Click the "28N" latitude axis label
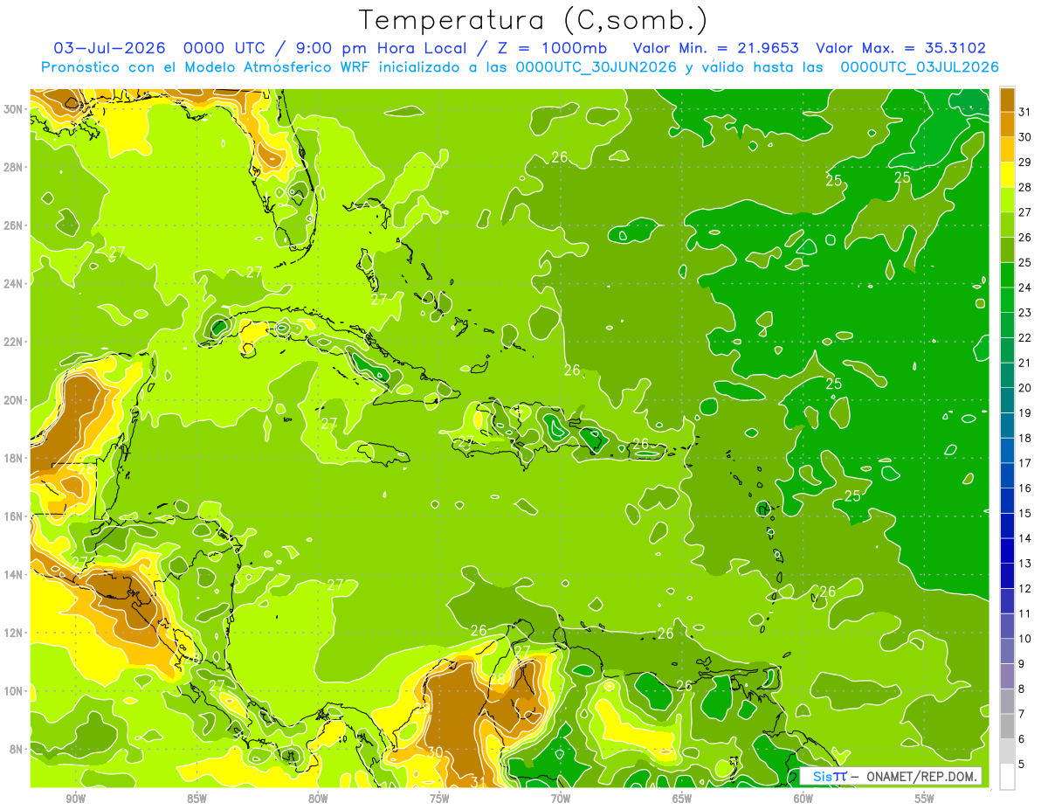The height and width of the screenshot is (810, 1048). 15,167
